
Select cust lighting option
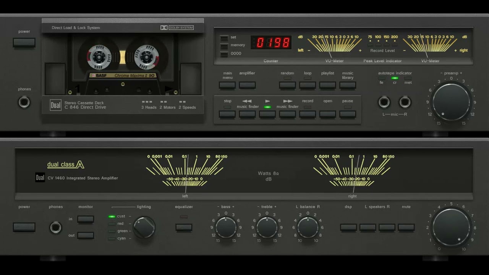tap(112, 216)
